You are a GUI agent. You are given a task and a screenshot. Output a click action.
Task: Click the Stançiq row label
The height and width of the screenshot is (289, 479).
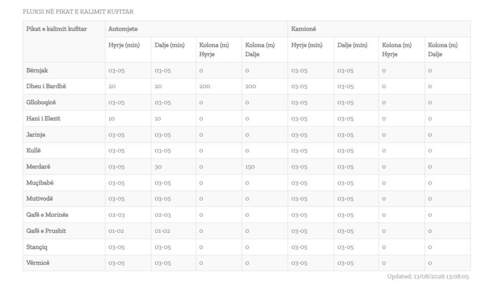[x=36, y=247]
